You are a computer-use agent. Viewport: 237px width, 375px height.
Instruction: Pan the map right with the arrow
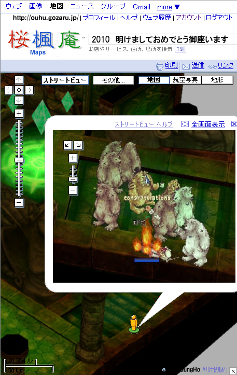pos(29,90)
